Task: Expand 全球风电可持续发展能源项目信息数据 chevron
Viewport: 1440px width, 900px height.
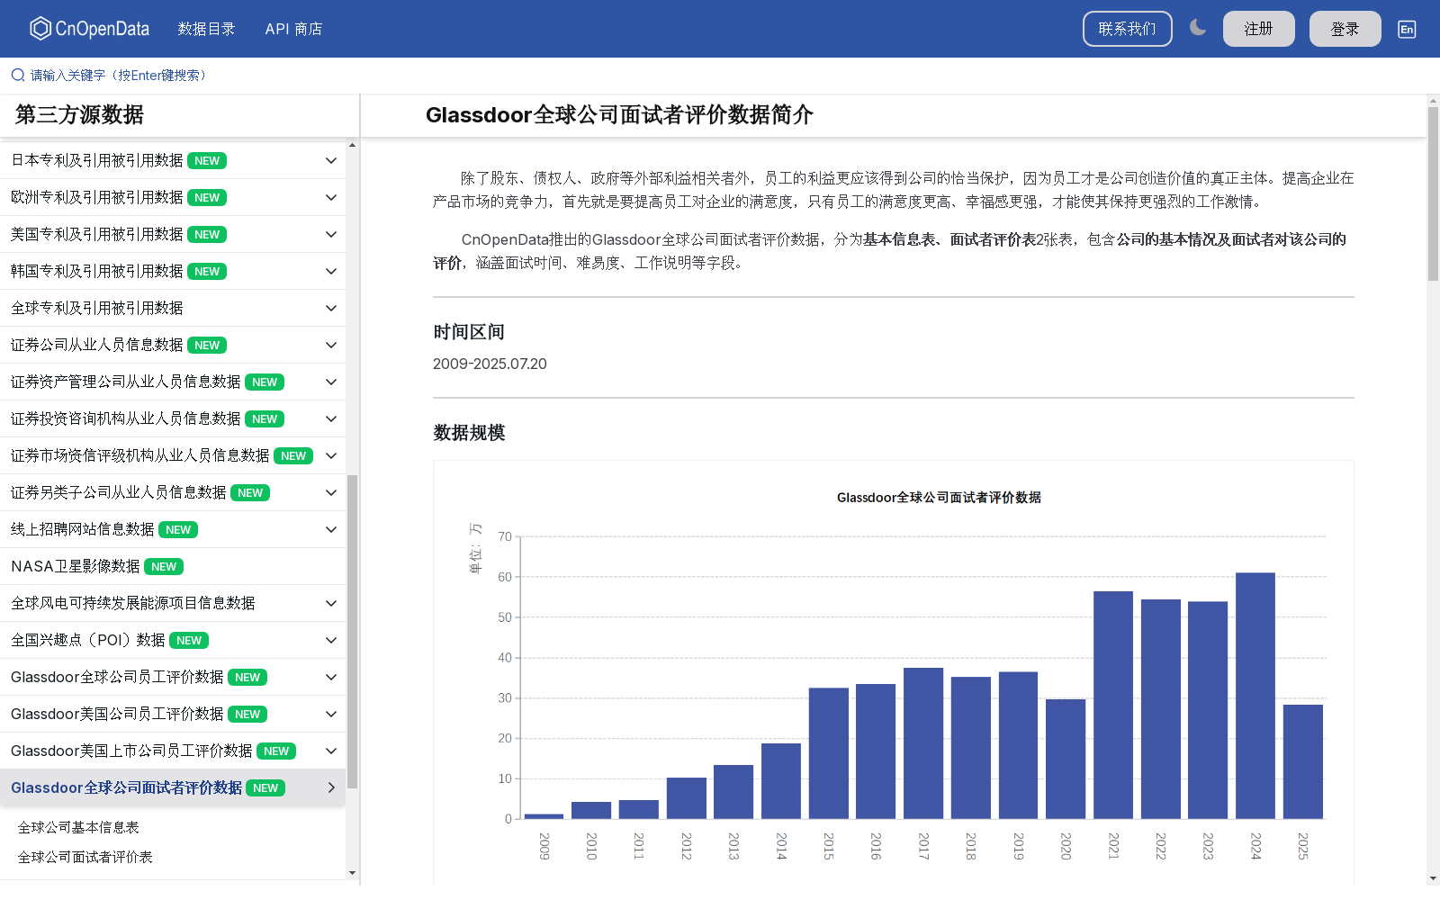Action: click(x=331, y=603)
